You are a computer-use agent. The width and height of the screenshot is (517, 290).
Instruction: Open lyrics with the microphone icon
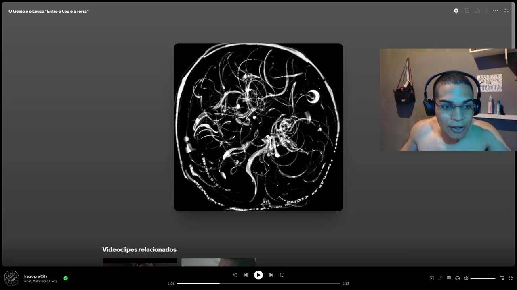click(440, 278)
